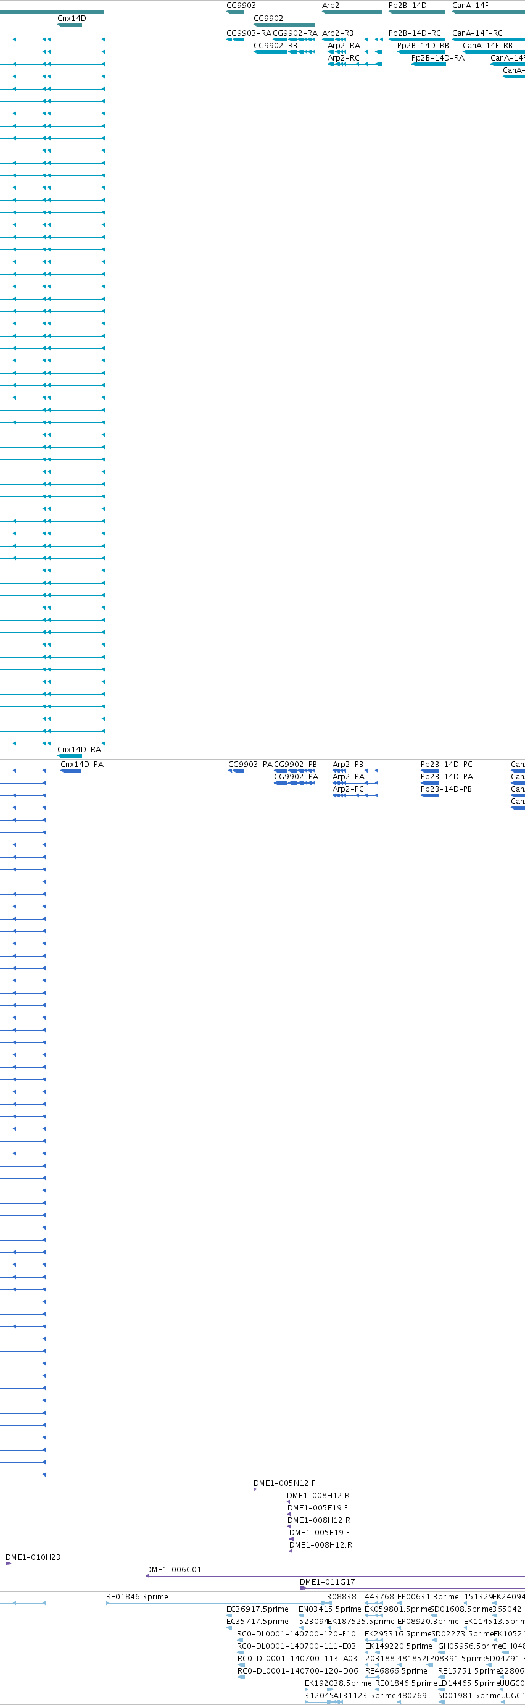525x1705 pixels.
Task: Select the Pp2B-14D-PA protein label
Action: 447,777
